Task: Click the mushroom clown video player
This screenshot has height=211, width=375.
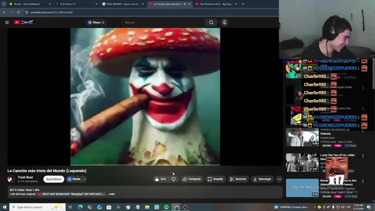Action: [145, 97]
